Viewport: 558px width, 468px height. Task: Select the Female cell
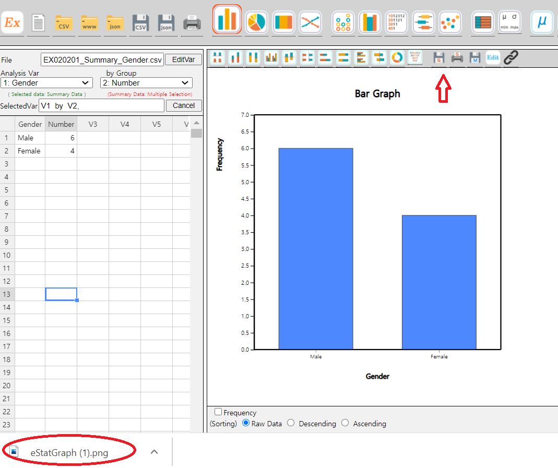pyautogui.click(x=30, y=151)
